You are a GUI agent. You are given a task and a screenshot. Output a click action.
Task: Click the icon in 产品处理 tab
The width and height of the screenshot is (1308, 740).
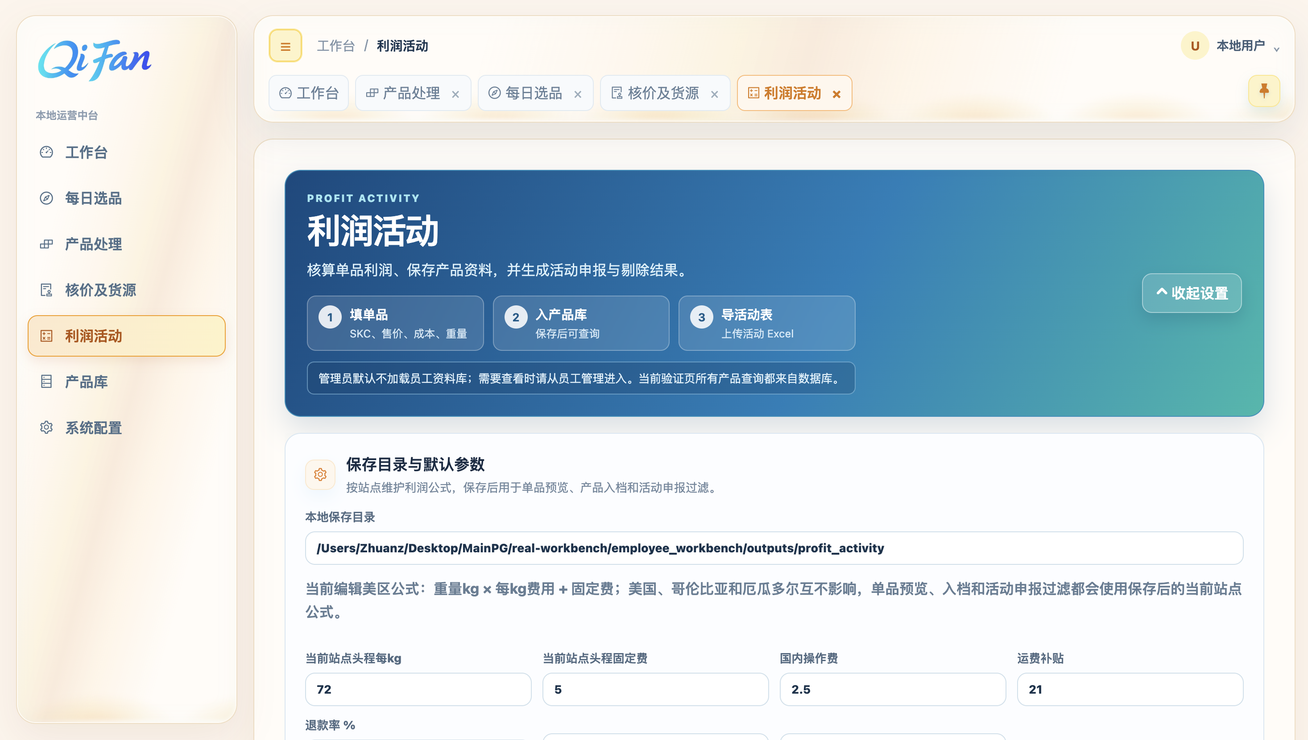pos(372,93)
